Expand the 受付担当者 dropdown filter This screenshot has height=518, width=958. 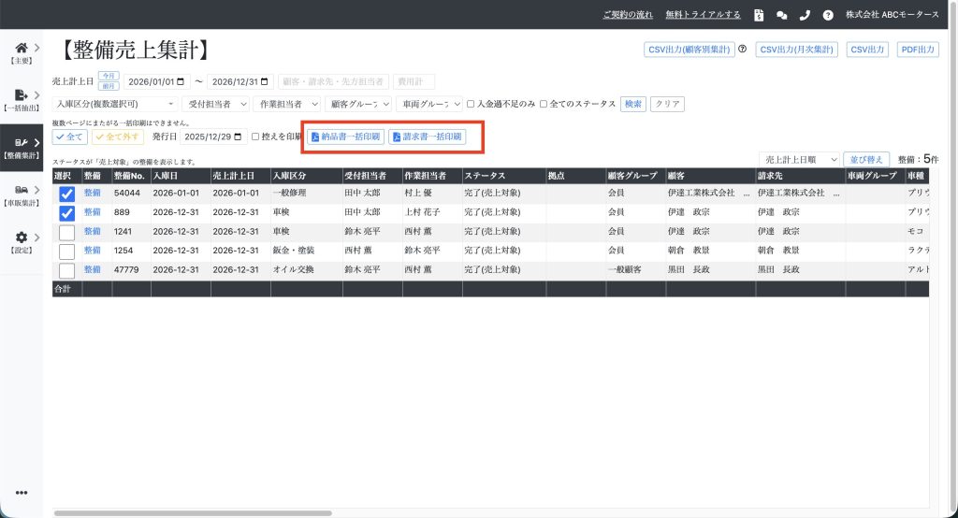(217, 104)
